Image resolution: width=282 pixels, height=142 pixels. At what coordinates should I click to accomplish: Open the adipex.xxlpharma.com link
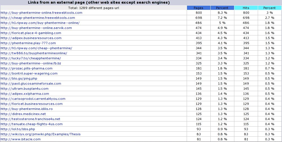25,94
